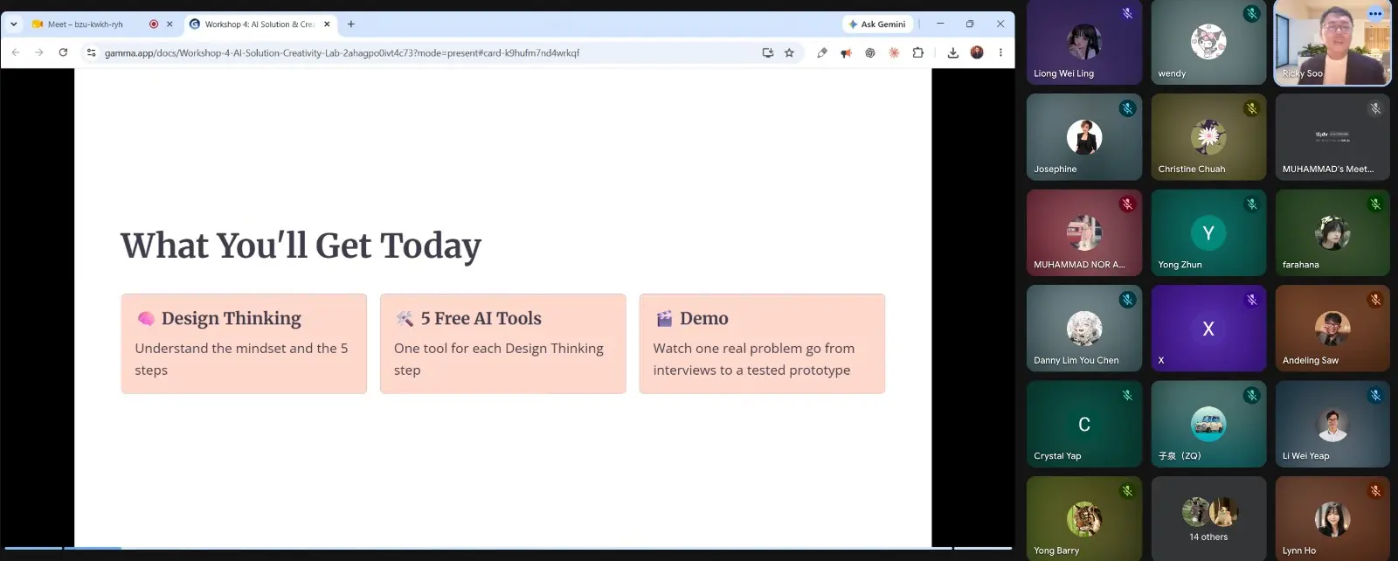The height and width of the screenshot is (561, 1398).
Task: Open a new browser tab
Action: [x=351, y=24]
